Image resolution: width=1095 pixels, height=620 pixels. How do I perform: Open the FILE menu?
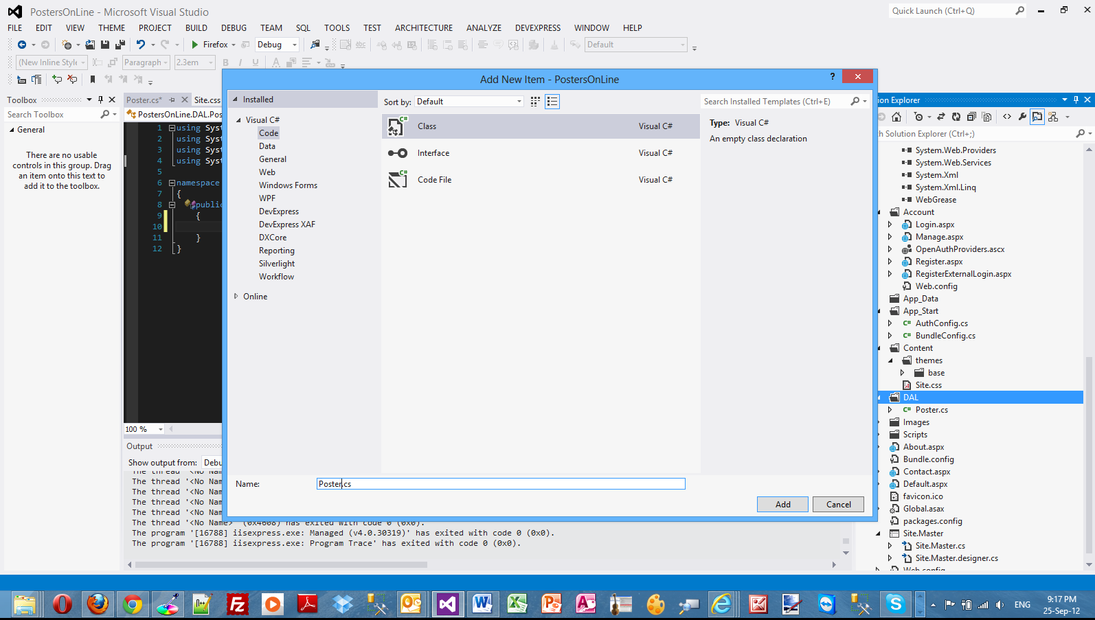15,28
